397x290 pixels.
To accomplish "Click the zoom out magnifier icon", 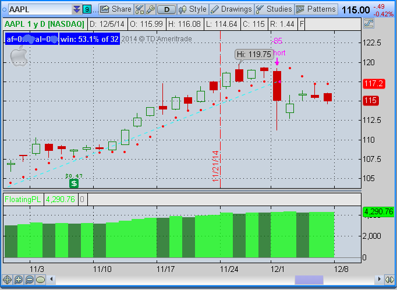I will click(30, 280).
